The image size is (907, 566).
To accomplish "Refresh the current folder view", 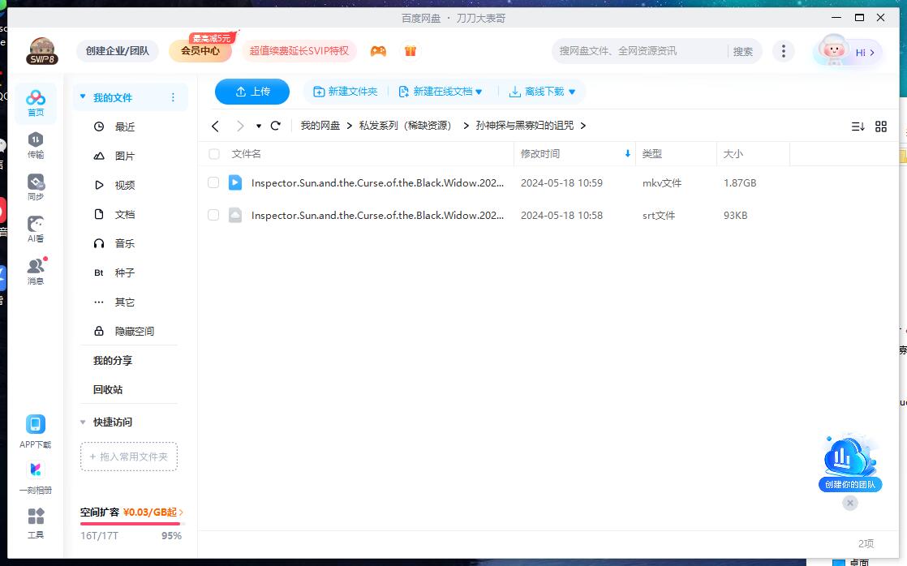I will [276, 126].
